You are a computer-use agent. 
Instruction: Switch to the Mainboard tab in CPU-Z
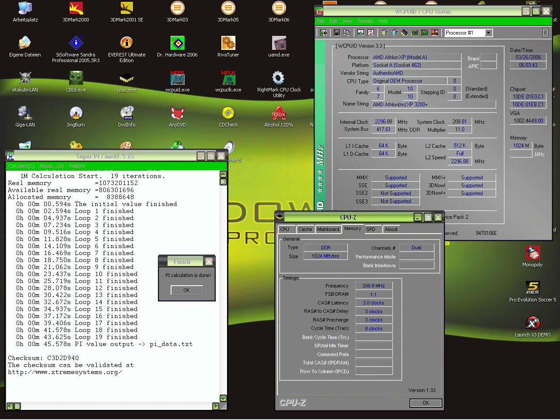coord(328,229)
